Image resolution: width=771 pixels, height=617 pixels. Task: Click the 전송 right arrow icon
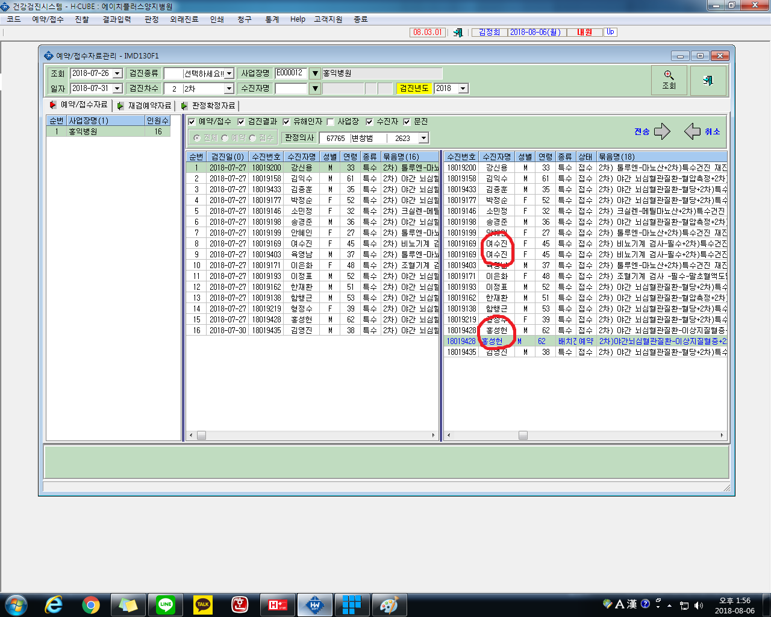click(662, 131)
